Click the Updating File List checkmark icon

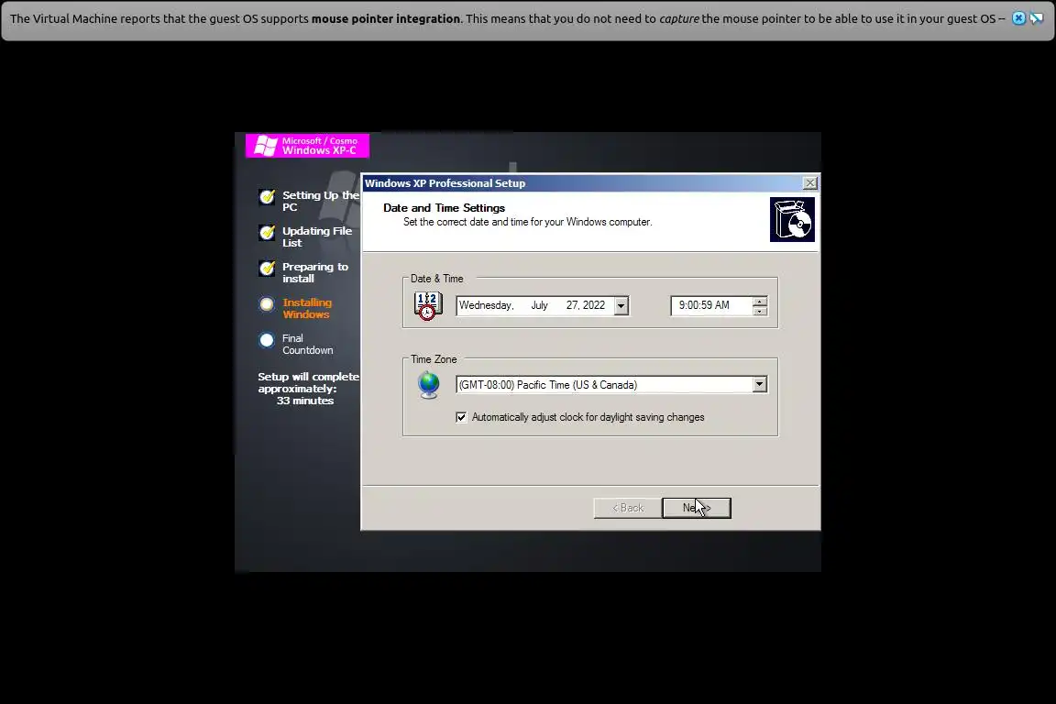coord(267,233)
